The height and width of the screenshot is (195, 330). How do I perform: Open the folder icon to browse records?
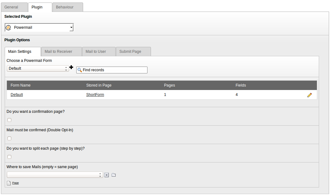[114, 175]
